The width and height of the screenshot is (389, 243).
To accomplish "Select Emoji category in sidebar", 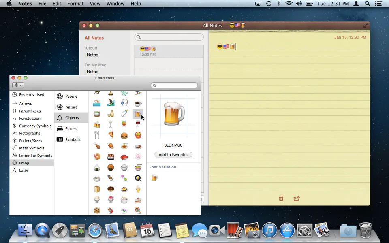I will [32, 163].
